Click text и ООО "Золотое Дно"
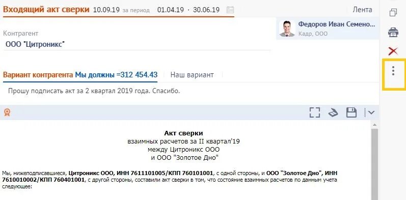The width and height of the screenshot is (406, 200). click(x=185, y=158)
